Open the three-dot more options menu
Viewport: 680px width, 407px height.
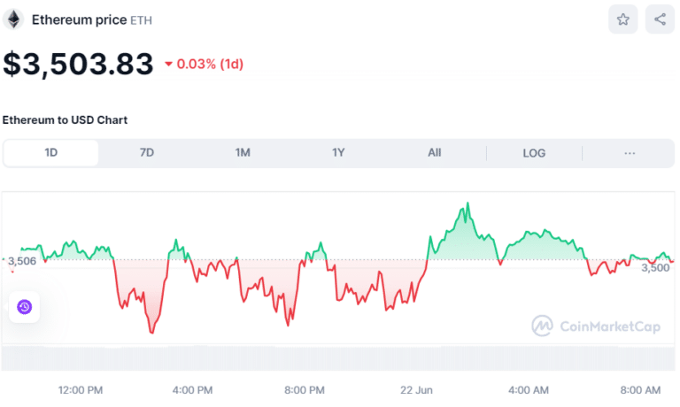pos(630,153)
